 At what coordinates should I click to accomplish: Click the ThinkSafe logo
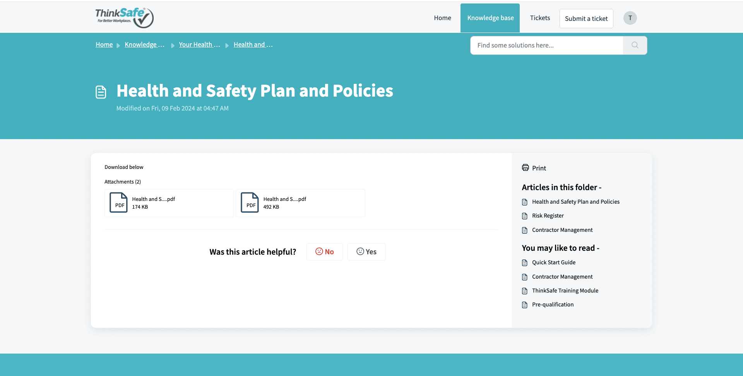(x=124, y=17)
